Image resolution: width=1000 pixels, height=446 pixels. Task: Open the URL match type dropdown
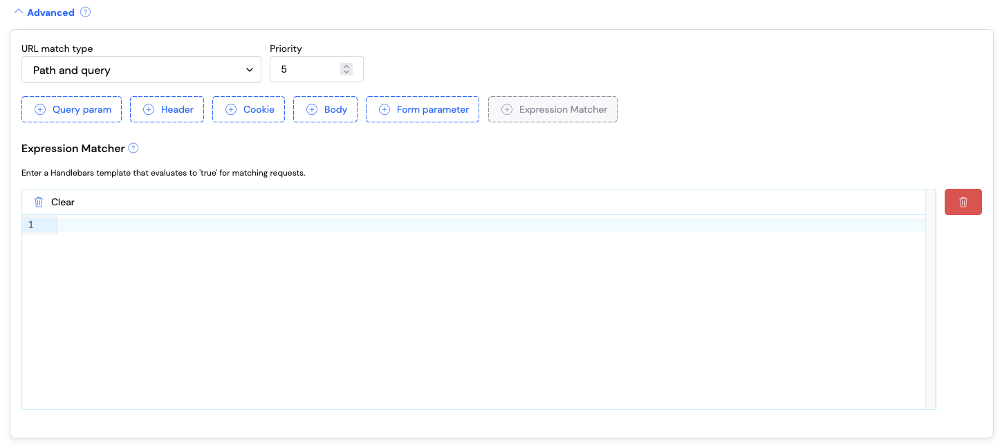coord(141,69)
